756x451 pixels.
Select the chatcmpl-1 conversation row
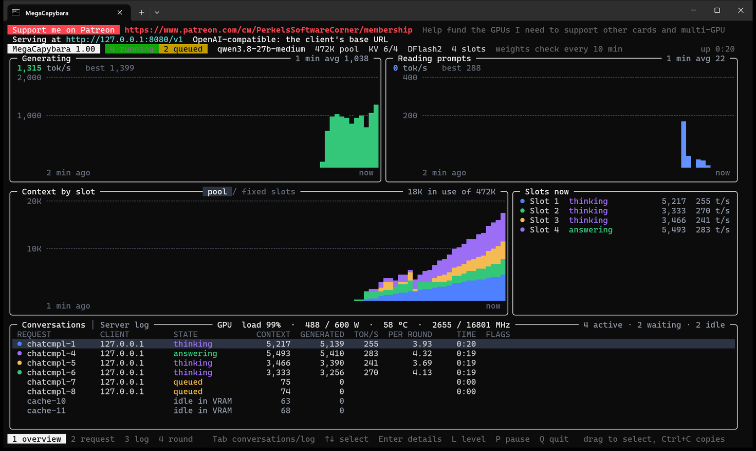[x=374, y=344]
